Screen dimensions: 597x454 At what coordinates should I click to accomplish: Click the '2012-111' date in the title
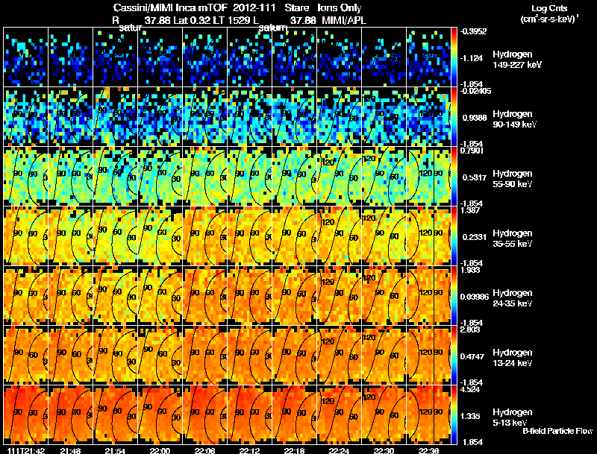pyautogui.click(x=256, y=7)
